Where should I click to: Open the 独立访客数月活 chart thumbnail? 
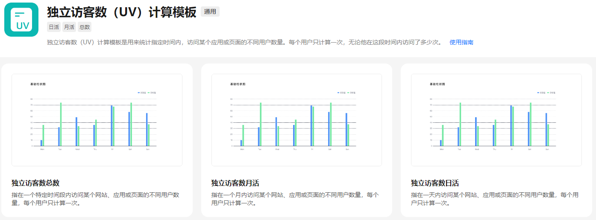(297, 120)
